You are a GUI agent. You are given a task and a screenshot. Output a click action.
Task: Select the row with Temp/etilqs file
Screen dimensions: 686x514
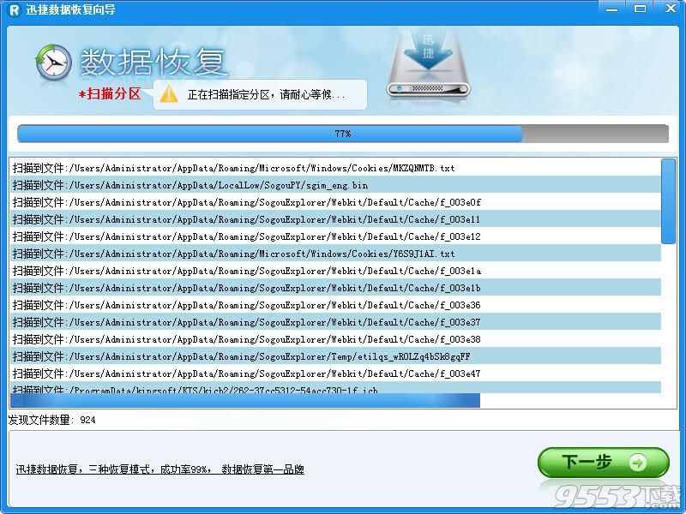[335, 356]
